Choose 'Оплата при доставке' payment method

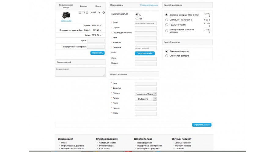tap(167, 56)
